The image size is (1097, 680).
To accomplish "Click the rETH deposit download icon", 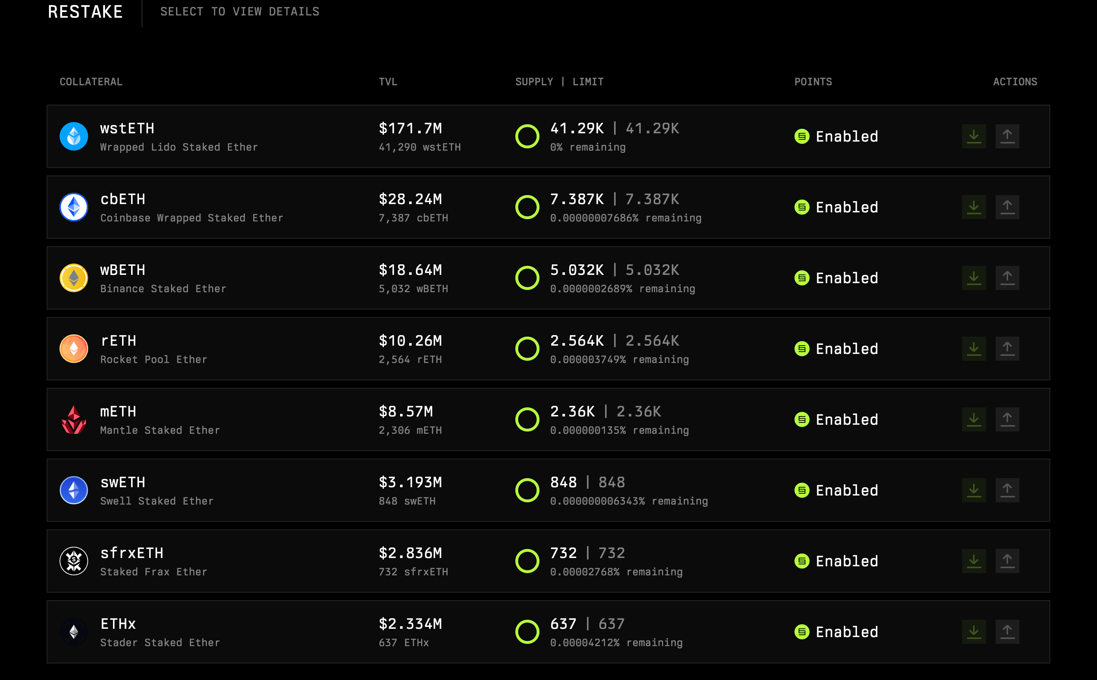I will point(974,349).
